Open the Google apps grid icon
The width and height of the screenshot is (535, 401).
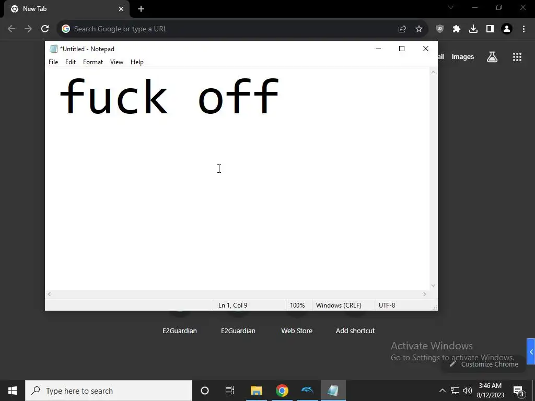(517, 57)
